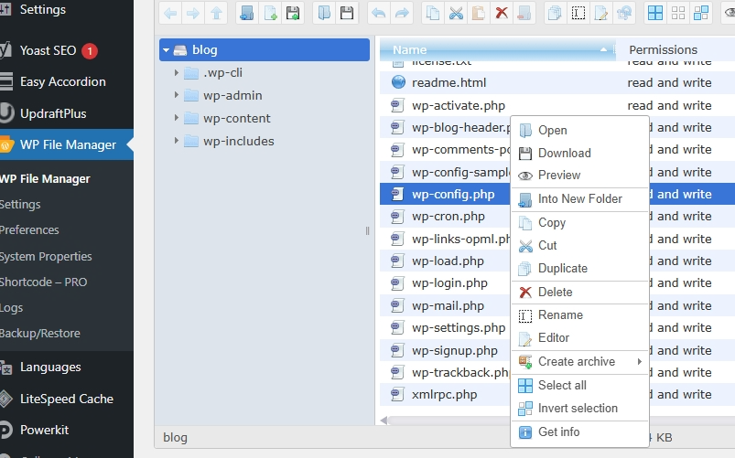Screen dimensions: 735x458
Task: Choose Copy from the context menu
Action: 579,222
